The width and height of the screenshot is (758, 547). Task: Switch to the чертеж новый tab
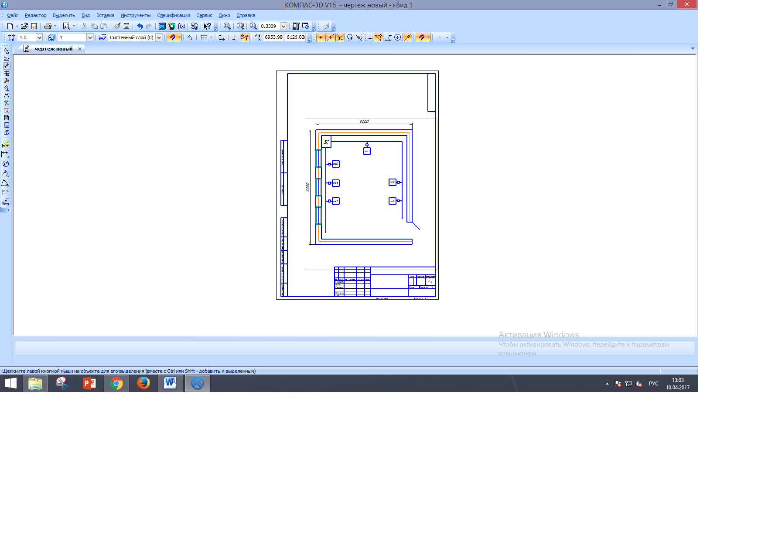coord(53,49)
